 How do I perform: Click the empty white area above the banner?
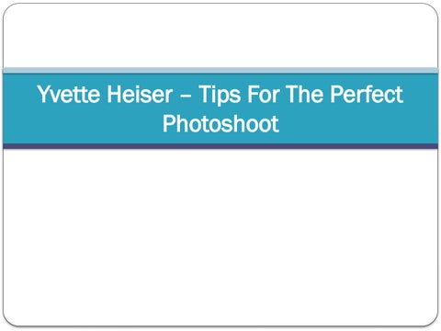220,35
